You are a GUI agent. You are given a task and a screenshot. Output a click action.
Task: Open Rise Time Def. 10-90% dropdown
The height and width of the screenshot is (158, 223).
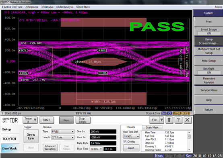click(131, 136)
